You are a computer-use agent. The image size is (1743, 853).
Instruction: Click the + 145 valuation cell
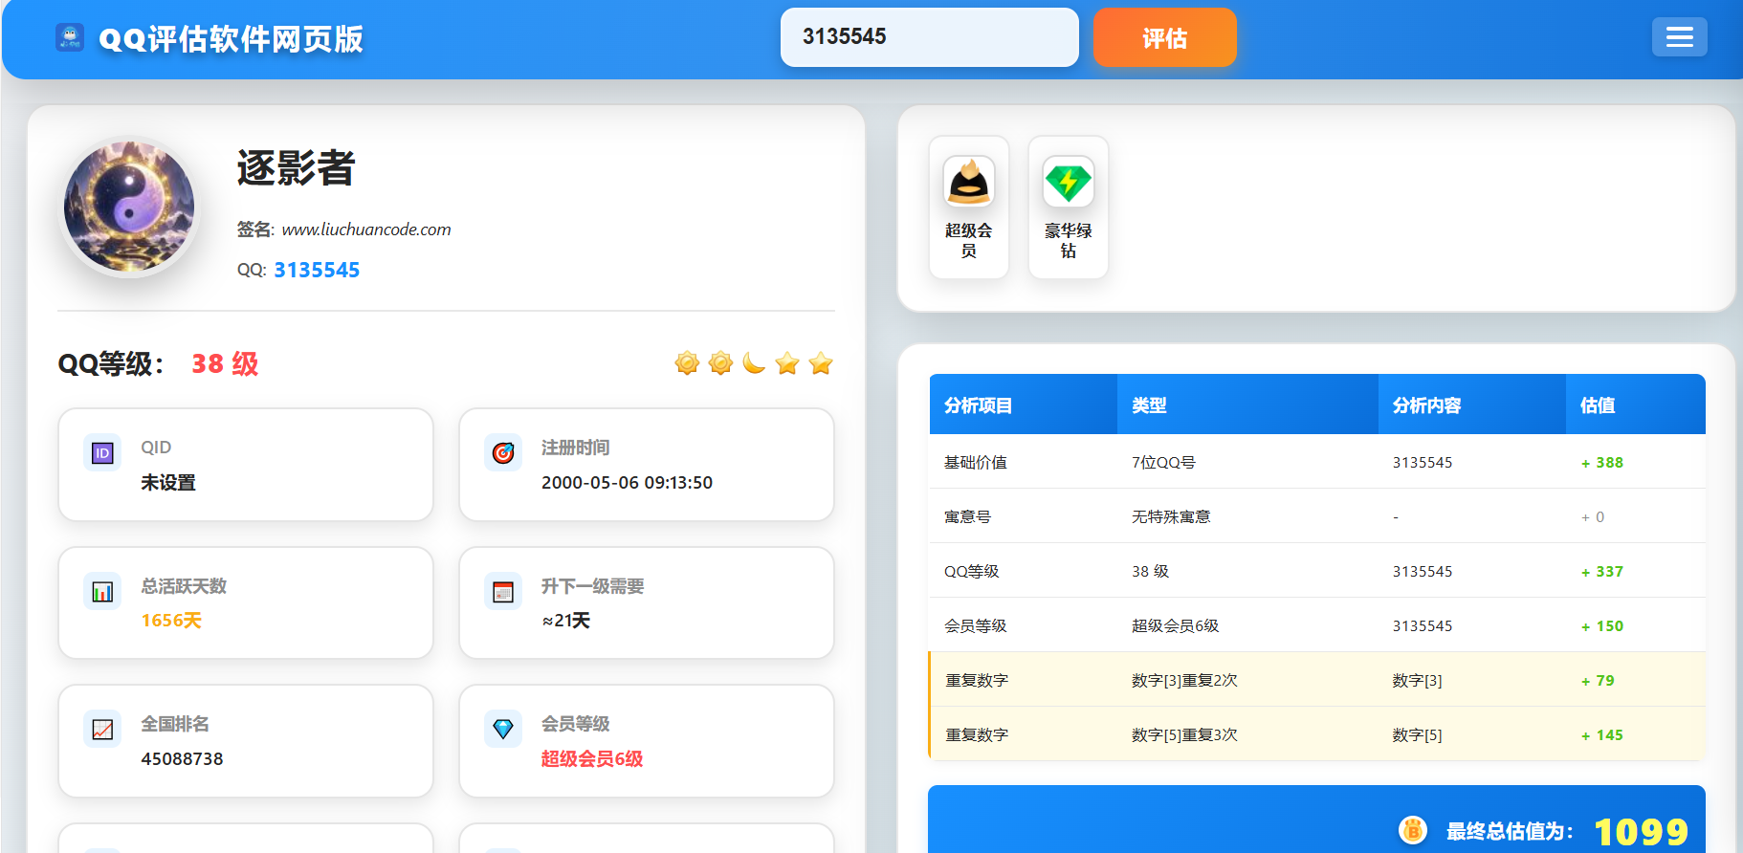click(x=1602, y=735)
